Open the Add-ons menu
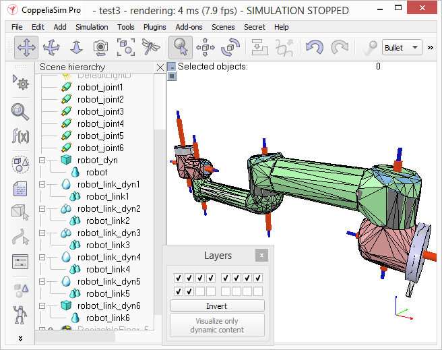The image size is (442, 350). 189,27
